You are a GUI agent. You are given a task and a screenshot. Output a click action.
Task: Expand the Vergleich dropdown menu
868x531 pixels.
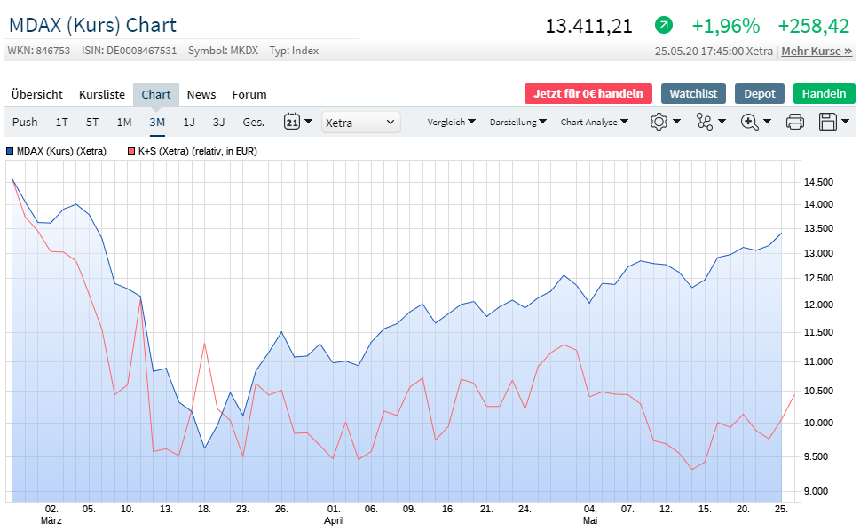pyautogui.click(x=451, y=122)
